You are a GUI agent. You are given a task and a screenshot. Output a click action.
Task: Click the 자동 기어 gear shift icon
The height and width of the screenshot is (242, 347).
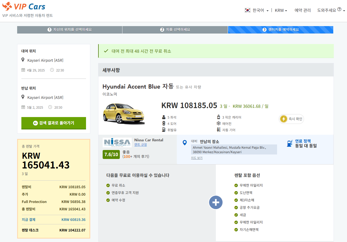pyautogui.click(x=218, y=130)
